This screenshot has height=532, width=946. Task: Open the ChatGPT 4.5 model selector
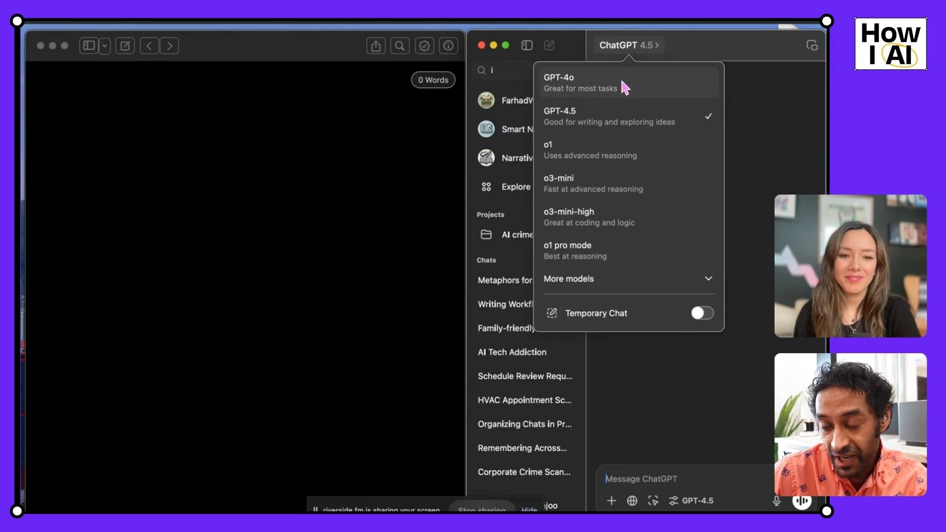(x=629, y=45)
